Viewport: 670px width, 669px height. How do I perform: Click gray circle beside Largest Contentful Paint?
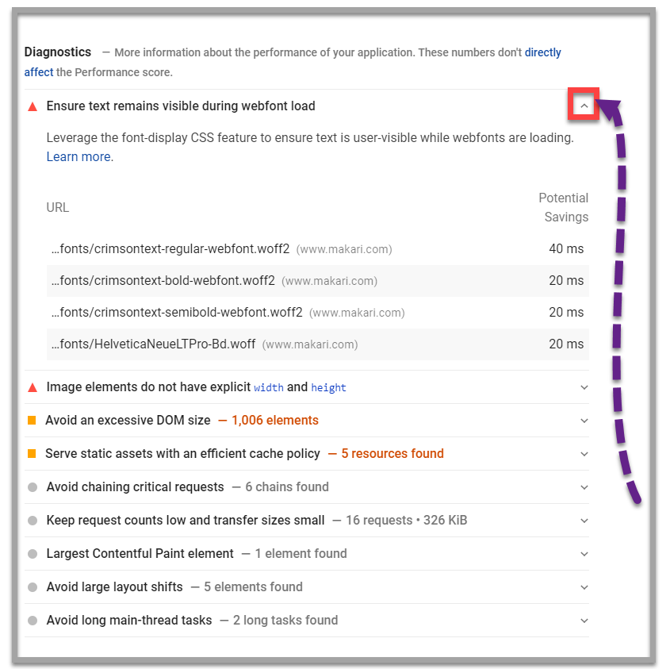[33, 554]
